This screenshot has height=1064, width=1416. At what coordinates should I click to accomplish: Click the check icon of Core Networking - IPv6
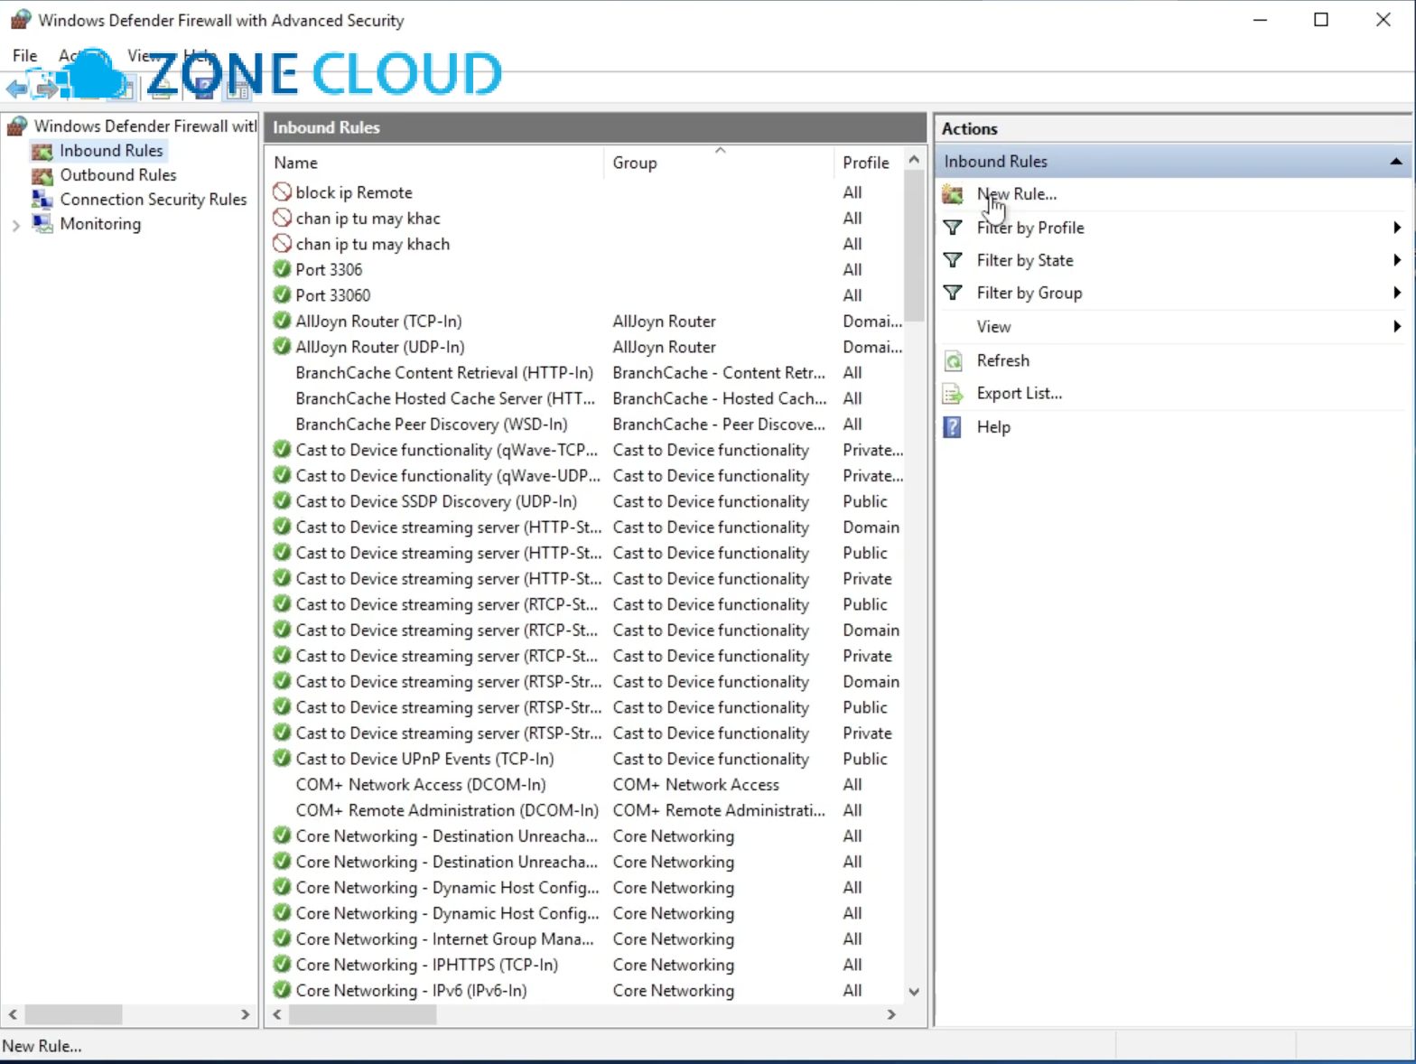click(x=282, y=990)
